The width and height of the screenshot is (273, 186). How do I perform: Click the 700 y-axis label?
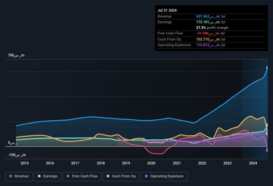coord(16,55)
